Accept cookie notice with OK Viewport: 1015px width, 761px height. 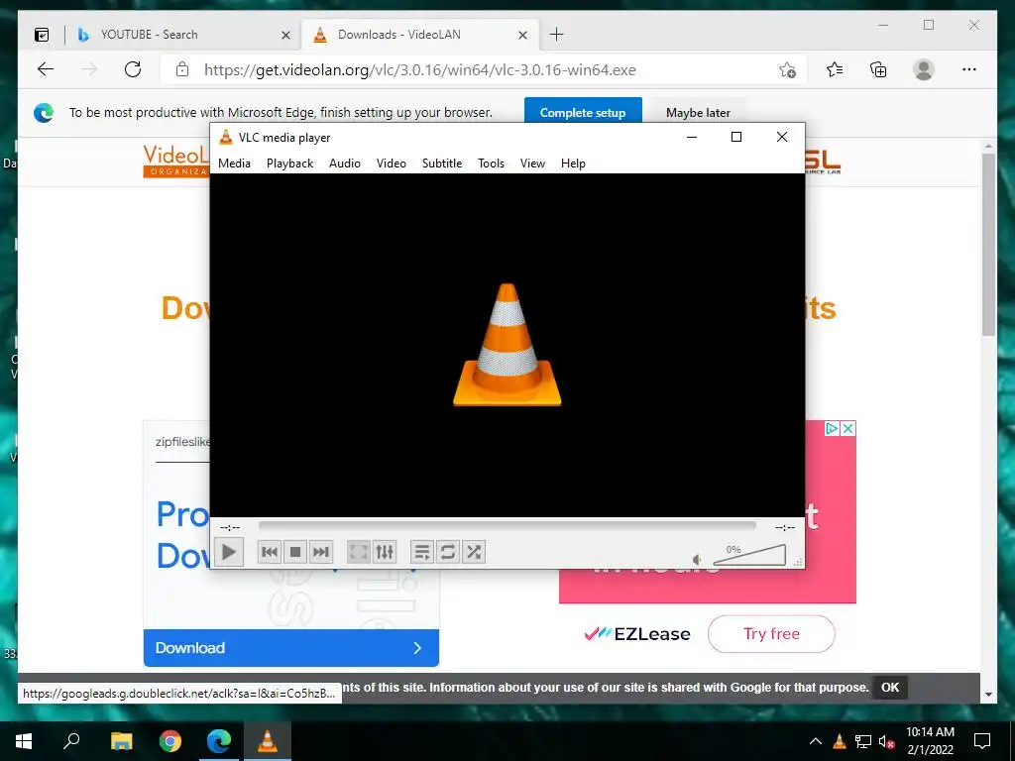coord(890,688)
